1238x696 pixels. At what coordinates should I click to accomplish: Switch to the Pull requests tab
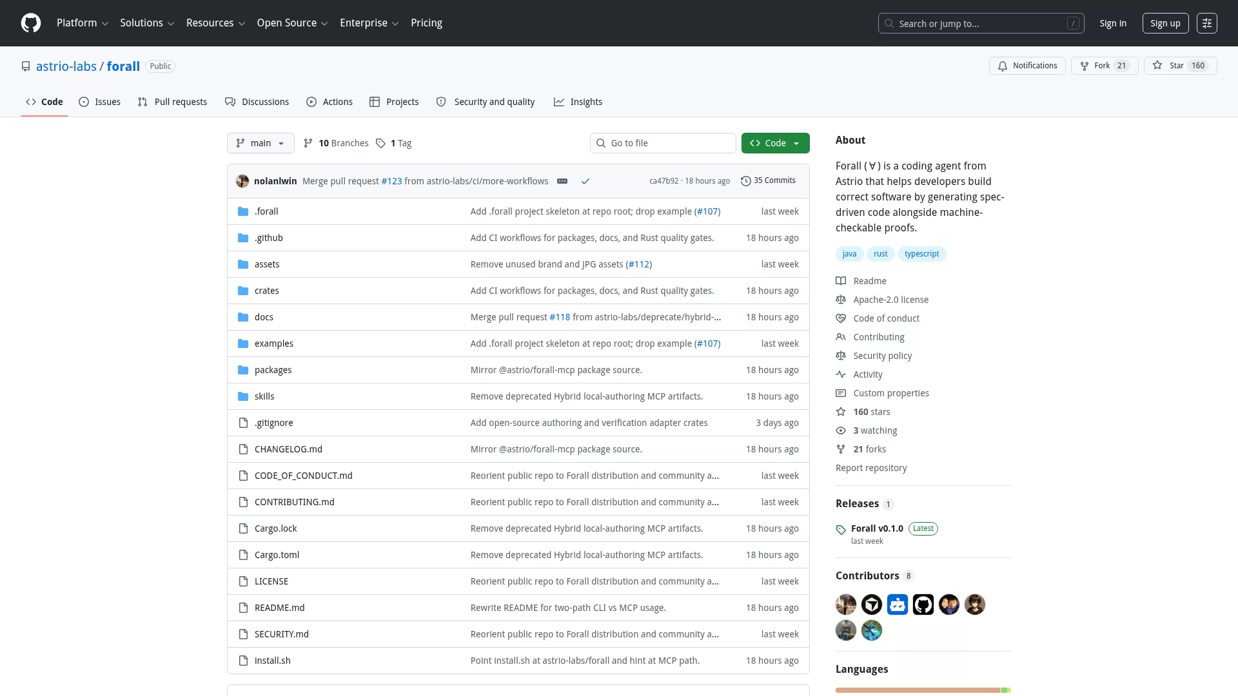(x=173, y=102)
